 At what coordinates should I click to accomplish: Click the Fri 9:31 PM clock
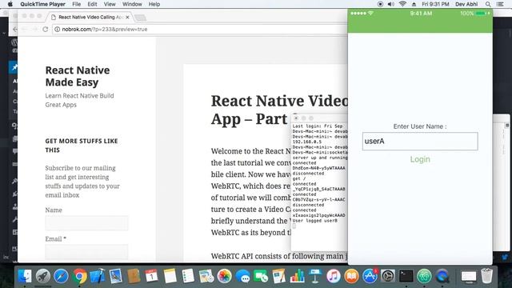pyautogui.click(x=435, y=4)
